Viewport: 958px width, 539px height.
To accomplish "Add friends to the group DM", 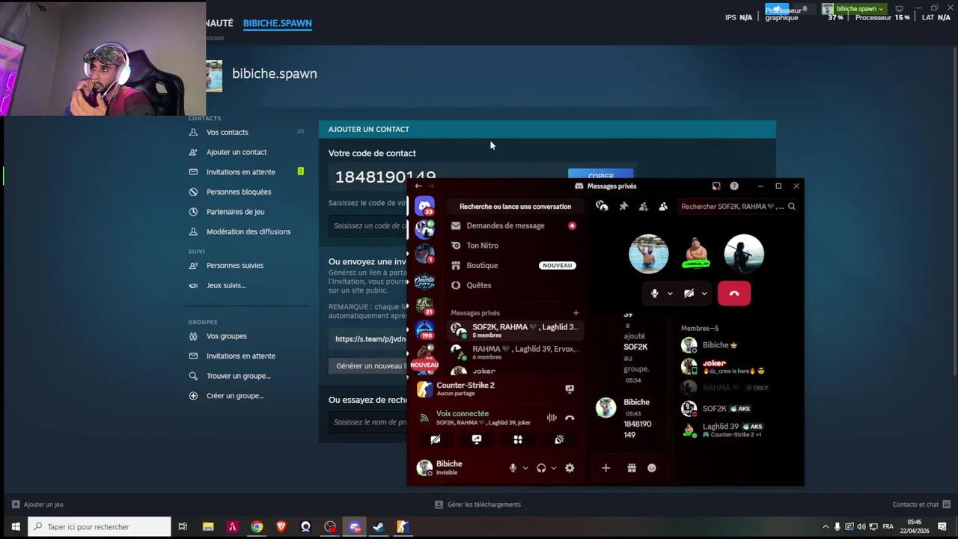I will (643, 207).
